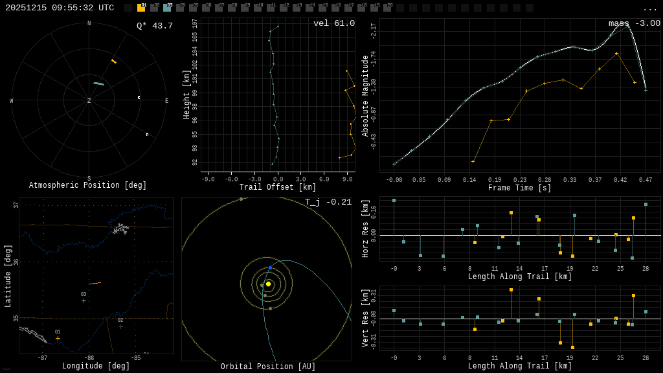Select station 03 teal cross on map
The height and width of the screenshot is (373, 663).
[84, 300]
